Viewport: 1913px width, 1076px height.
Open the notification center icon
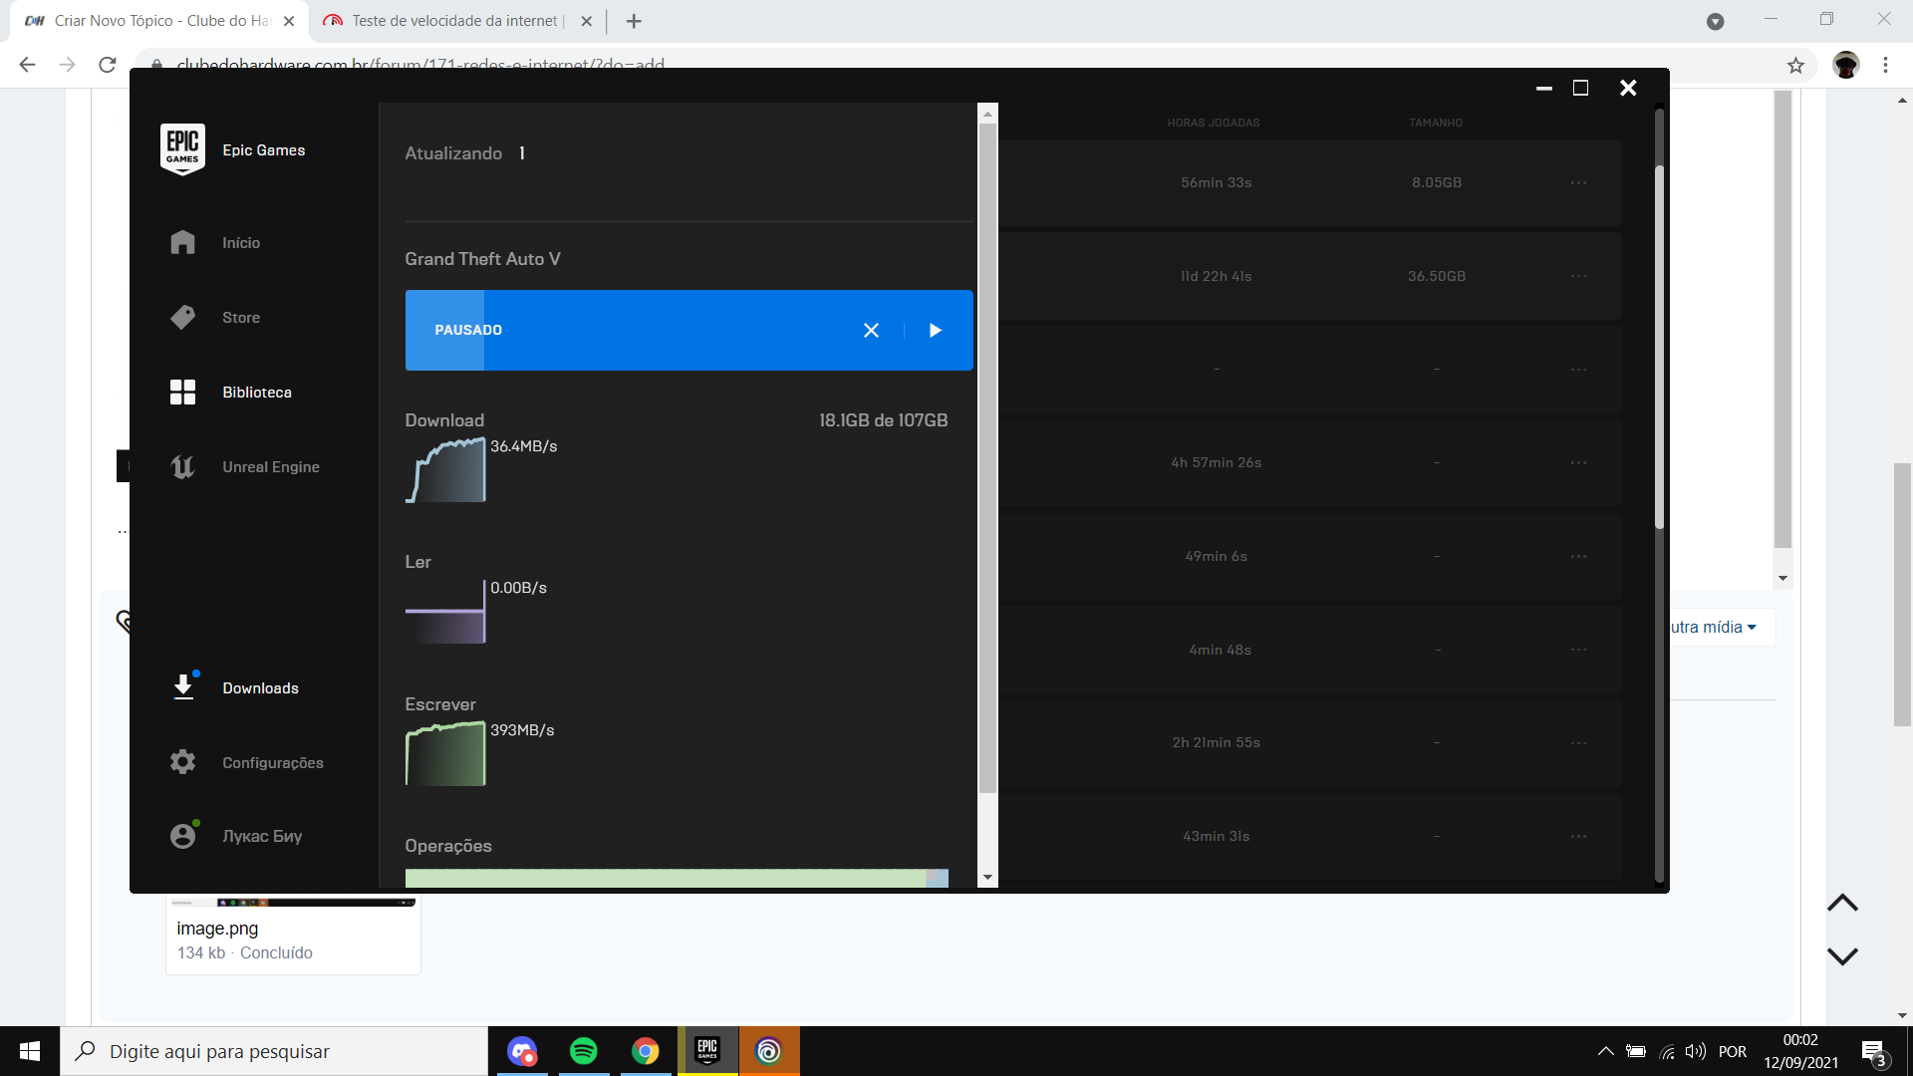click(1874, 1052)
